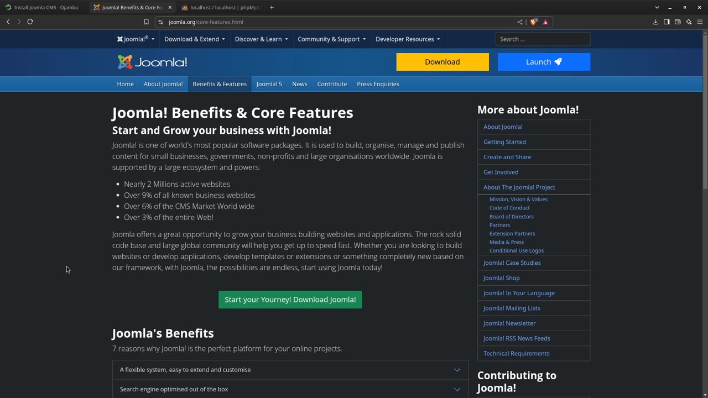708x398 pixels.
Task: Open the News navigation item
Action: (x=300, y=84)
